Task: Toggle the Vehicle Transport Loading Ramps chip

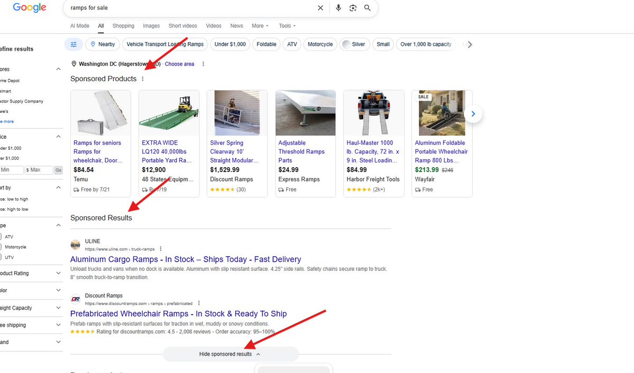Action: click(x=165, y=44)
